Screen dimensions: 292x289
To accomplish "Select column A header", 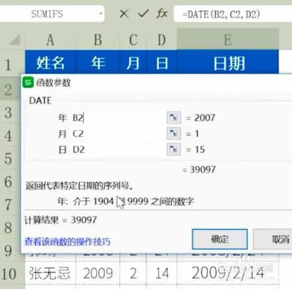I will pyautogui.click(x=50, y=40).
